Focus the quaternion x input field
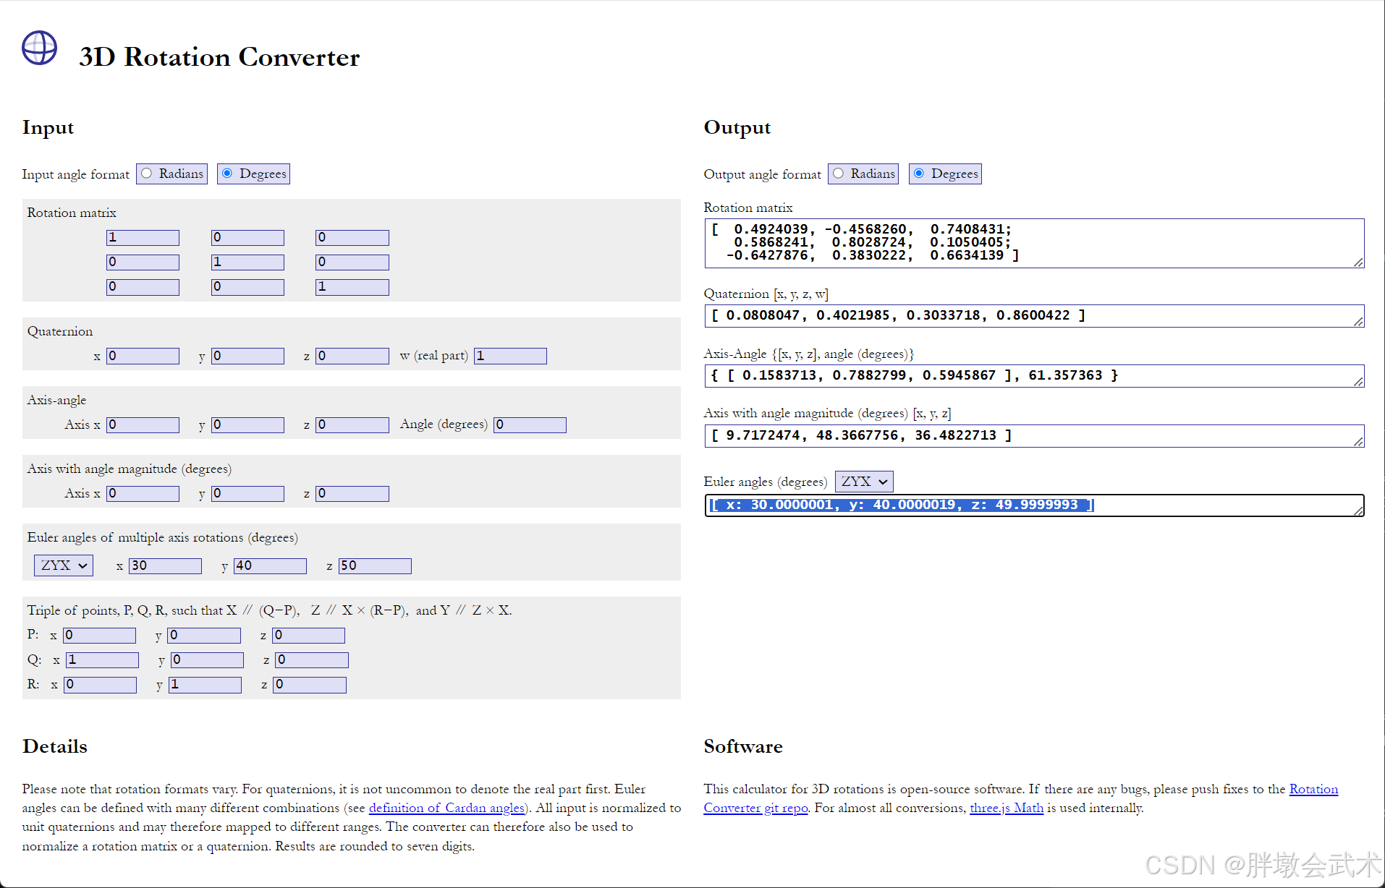Image resolution: width=1385 pixels, height=888 pixels. (143, 356)
